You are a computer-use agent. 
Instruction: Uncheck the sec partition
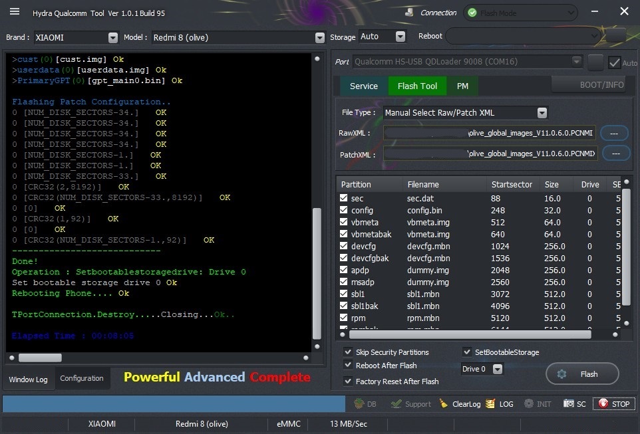[x=344, y=198]
